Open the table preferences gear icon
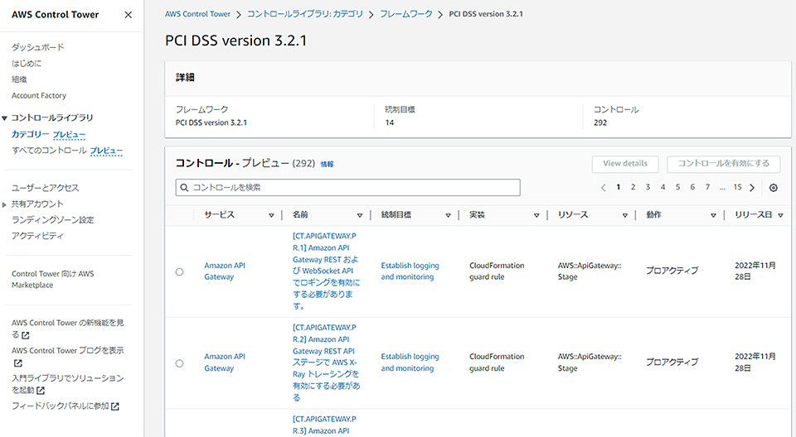 (x=773, y=188)
